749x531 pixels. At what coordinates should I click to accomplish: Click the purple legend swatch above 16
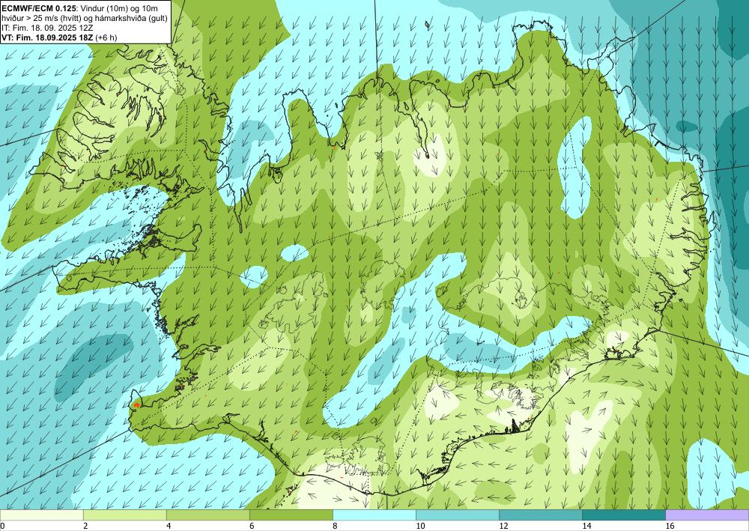point(707,515)
